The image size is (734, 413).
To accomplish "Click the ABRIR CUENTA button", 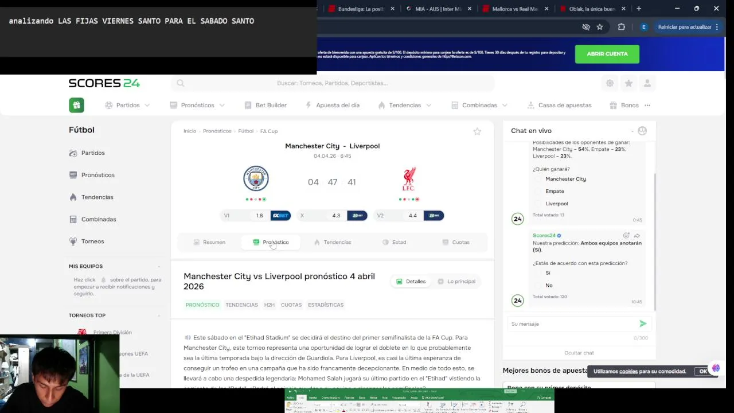I will click(607, 54).
